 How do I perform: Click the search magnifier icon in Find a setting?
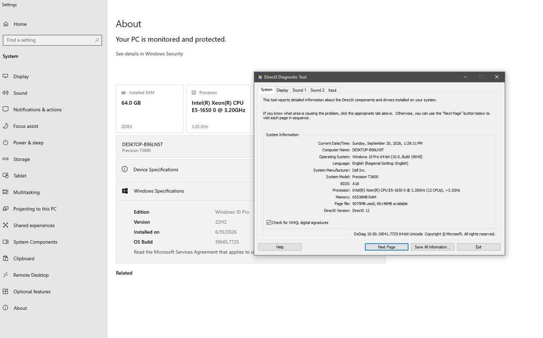(97, 40)
